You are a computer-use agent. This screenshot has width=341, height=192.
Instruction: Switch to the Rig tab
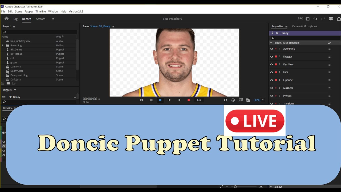(x=15, y=19)
